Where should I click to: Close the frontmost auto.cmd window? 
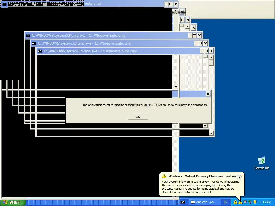[x=211, y=51]
